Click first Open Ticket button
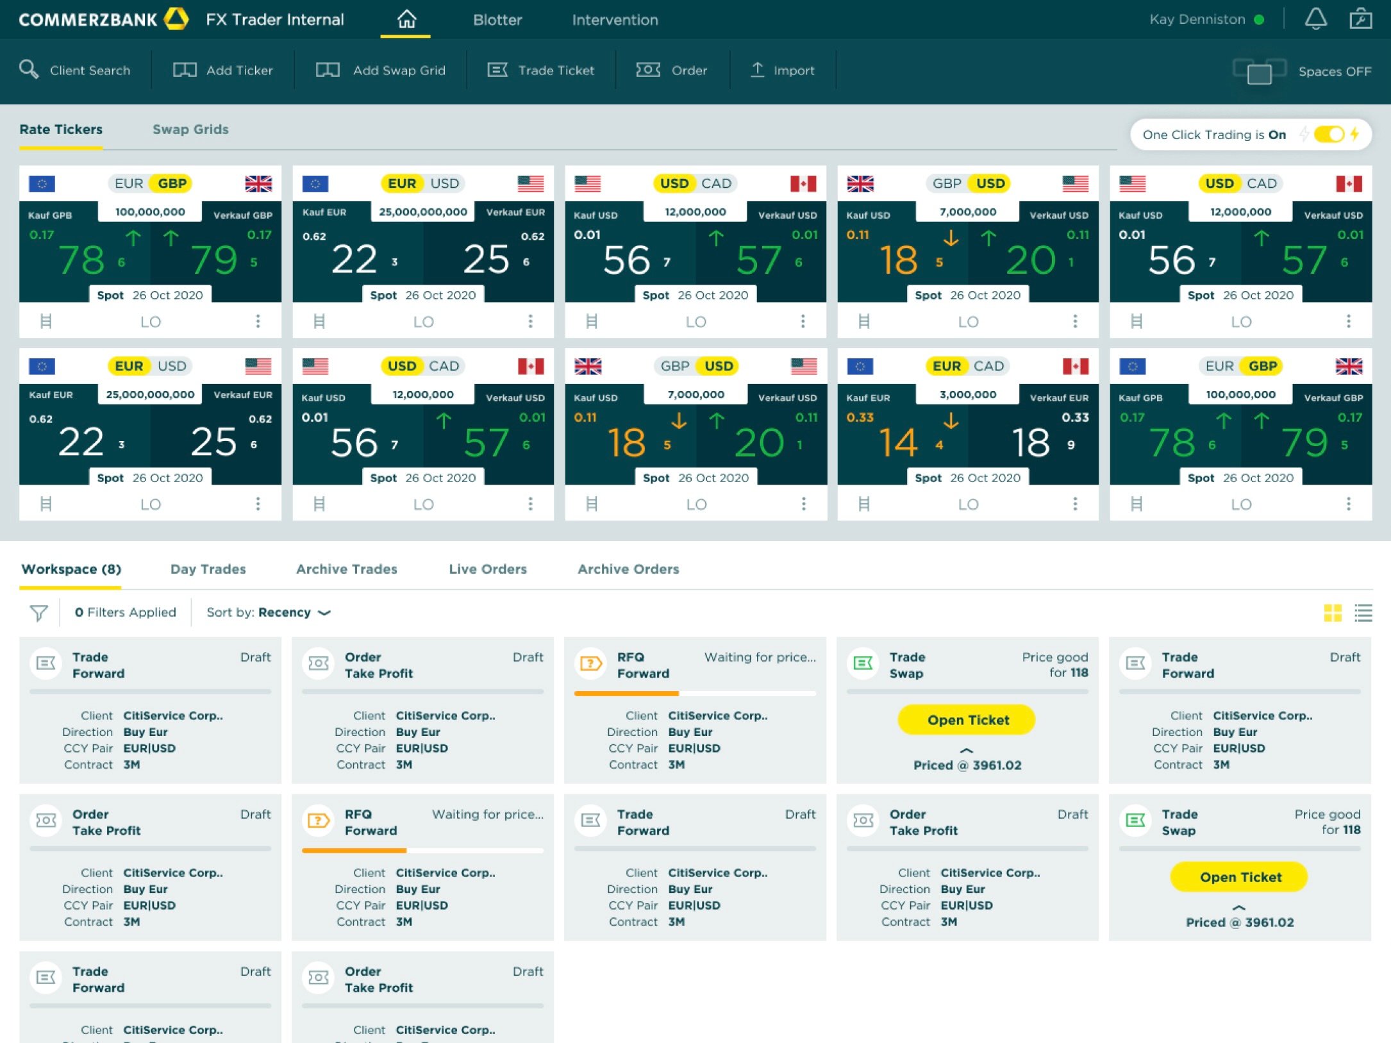This screenshot has width=1391, height=1043. pyautogui.click(x=967, y=720)
